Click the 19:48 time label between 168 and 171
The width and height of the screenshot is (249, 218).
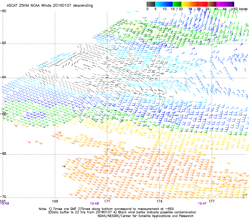(94, 204)
